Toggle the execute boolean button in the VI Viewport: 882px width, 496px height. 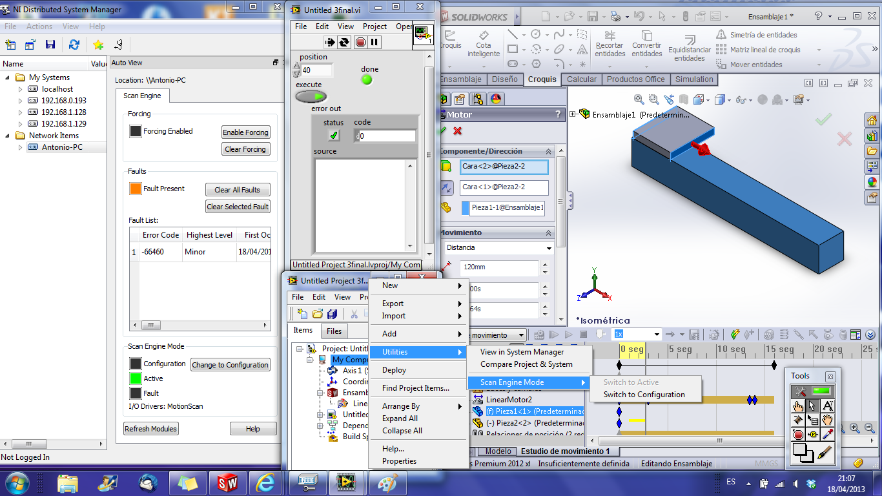(311, 96)
